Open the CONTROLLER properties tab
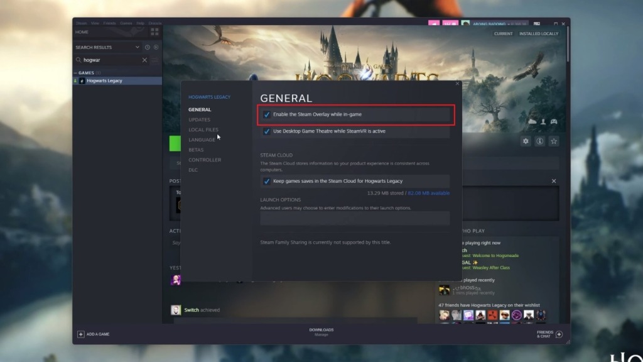This screenshot has height=362, width=643. (205, 160)
